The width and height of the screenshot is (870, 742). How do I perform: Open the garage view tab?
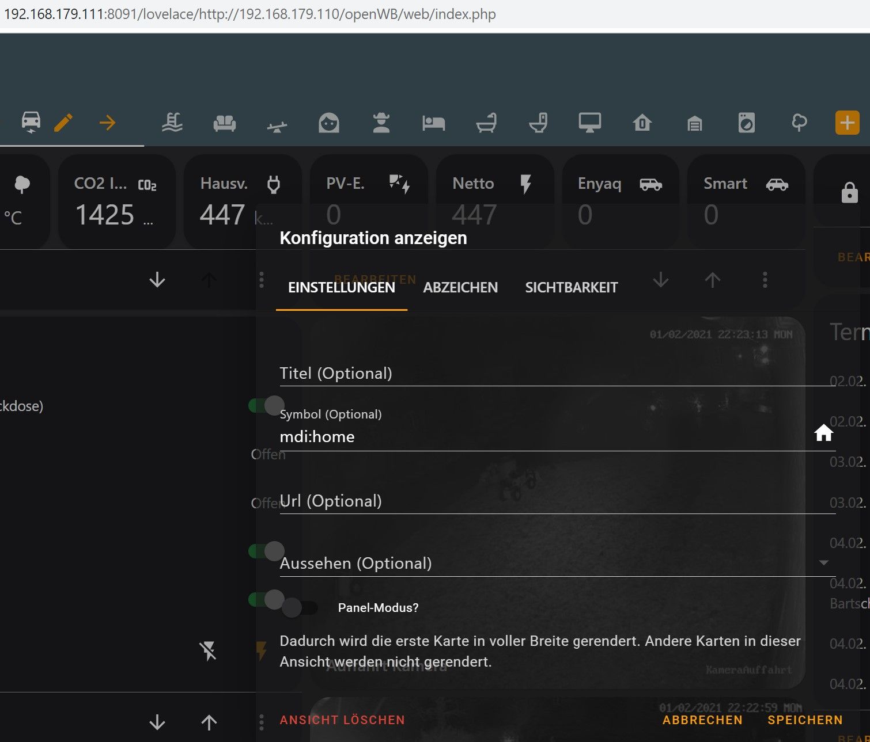click(695, 123)
